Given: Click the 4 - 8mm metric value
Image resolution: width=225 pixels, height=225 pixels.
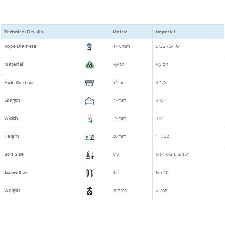Looking at the screenshot, I should (x=121, y=46).
